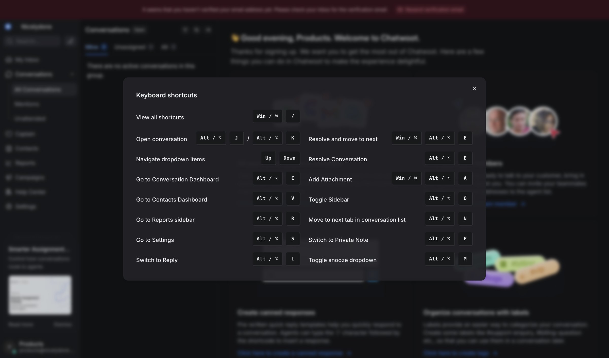This screenshot has width=609, height=358.
Task: Click the E key in Resolve Conversation row
Action: 465,158
